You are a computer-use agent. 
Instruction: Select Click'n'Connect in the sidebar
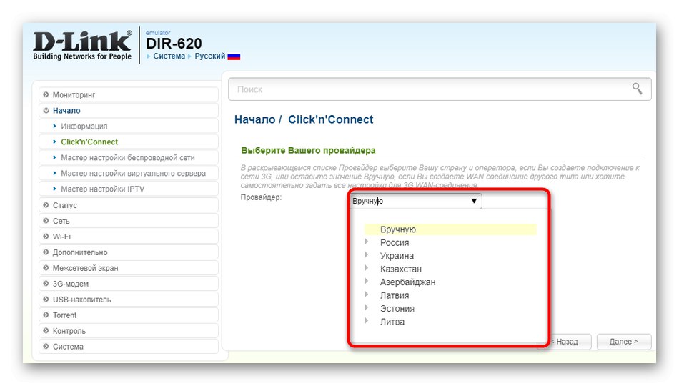pos(129,142)
